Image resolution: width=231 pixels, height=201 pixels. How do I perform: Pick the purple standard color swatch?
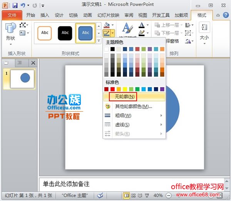162,89
